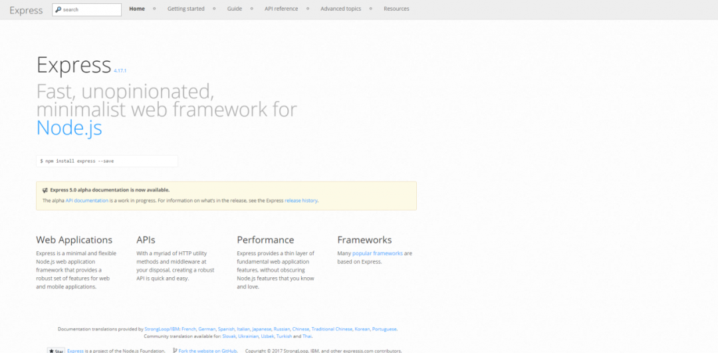This screenshot has height=353, width=718.
Task: Open the Home menu item
Action: point(137,9)
